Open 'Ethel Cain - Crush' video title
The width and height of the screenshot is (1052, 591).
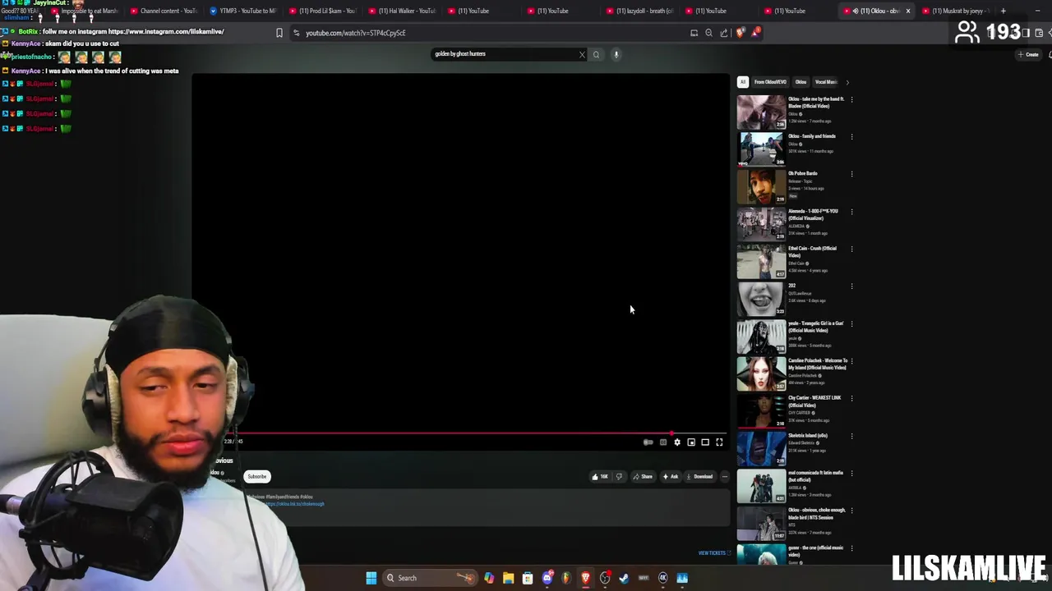pos(812,252)
